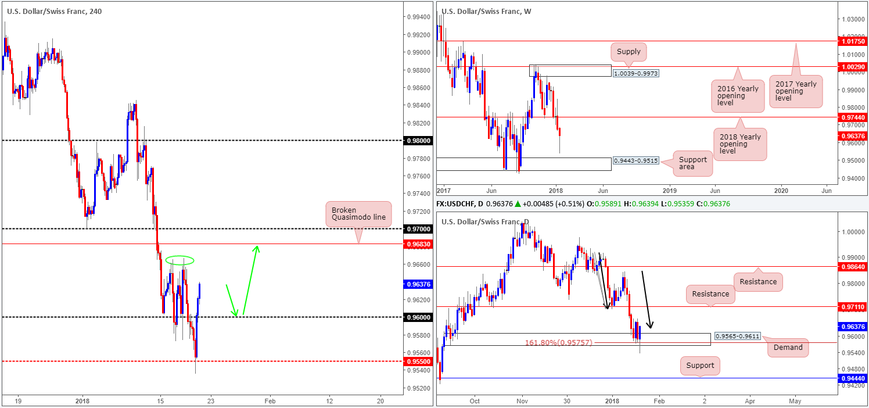The width and height of the screenshot is (869, 408).
Task: Click the 0.96376 label on weekly chart
Action: click(x=853, y=136)
